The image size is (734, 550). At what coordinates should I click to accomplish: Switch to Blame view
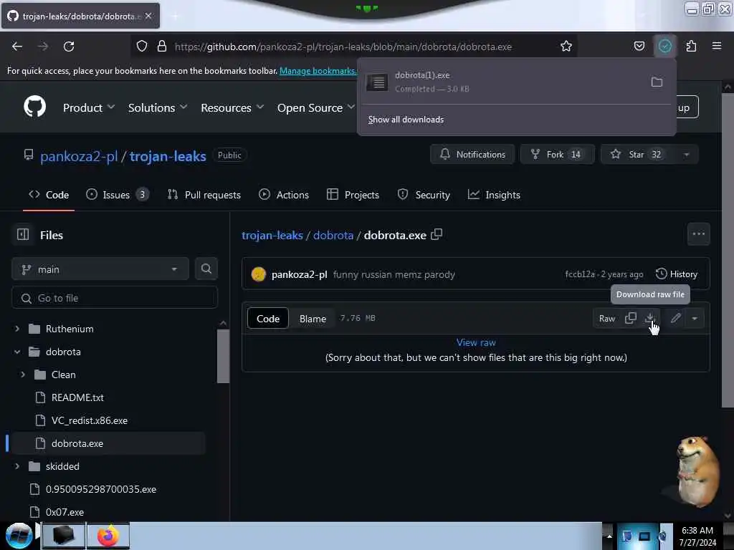(x=313, y=319)
